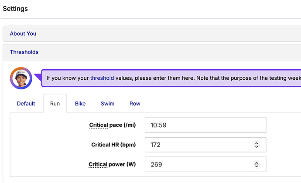Click the Settings page heading

[x=15, y=9]
